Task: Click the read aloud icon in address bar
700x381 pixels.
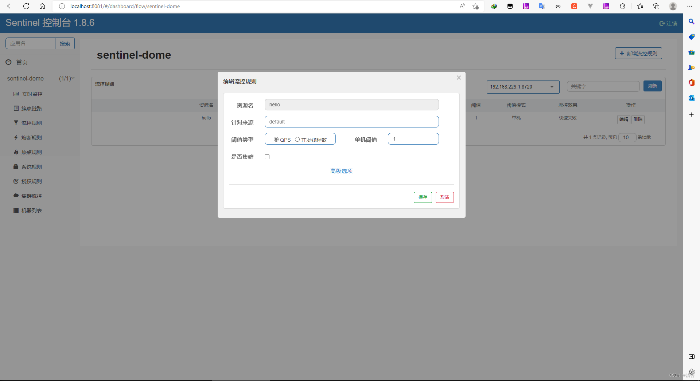Action: pos(462,6)
